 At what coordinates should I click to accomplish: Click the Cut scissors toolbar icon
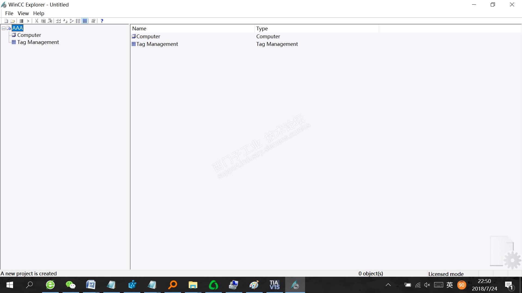coord(36,21)
